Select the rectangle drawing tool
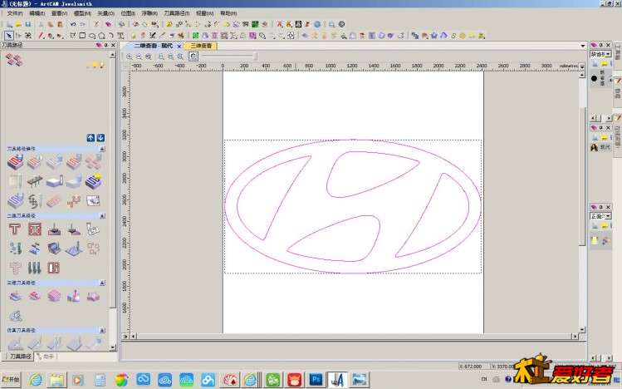622x389 pixels. coord(82,36)
